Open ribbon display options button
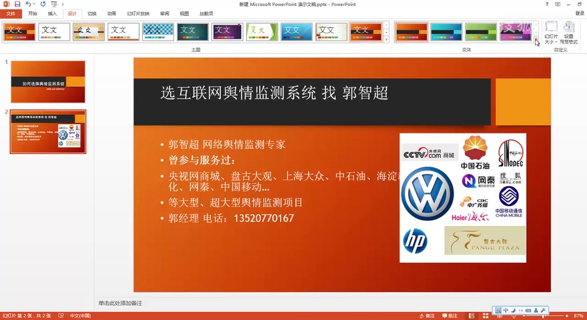Screen dimensions: 587x320 [558, 4]
